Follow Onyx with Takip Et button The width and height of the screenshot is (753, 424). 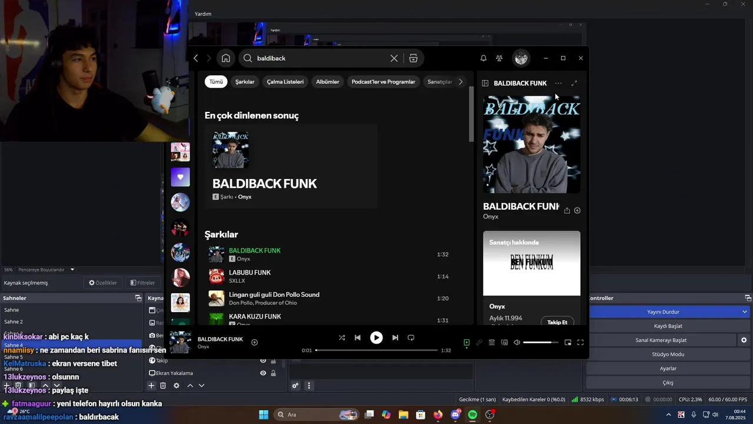tap(557, 322)
